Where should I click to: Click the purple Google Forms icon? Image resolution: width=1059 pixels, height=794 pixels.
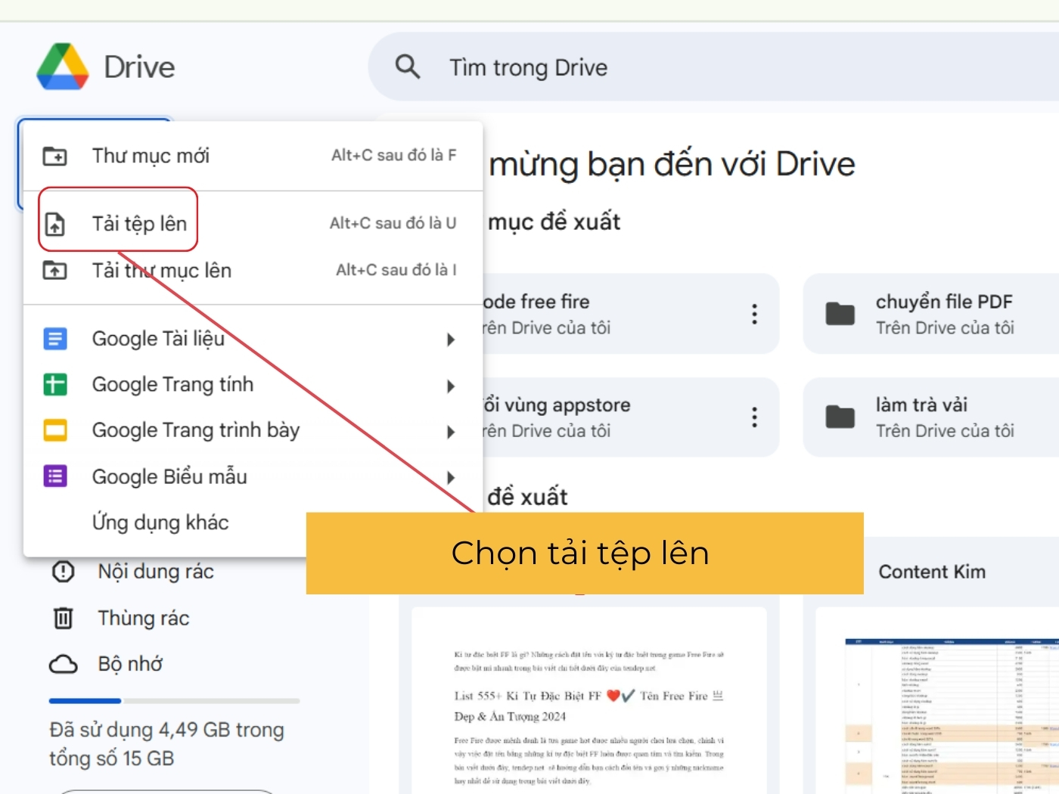(55, 476)
